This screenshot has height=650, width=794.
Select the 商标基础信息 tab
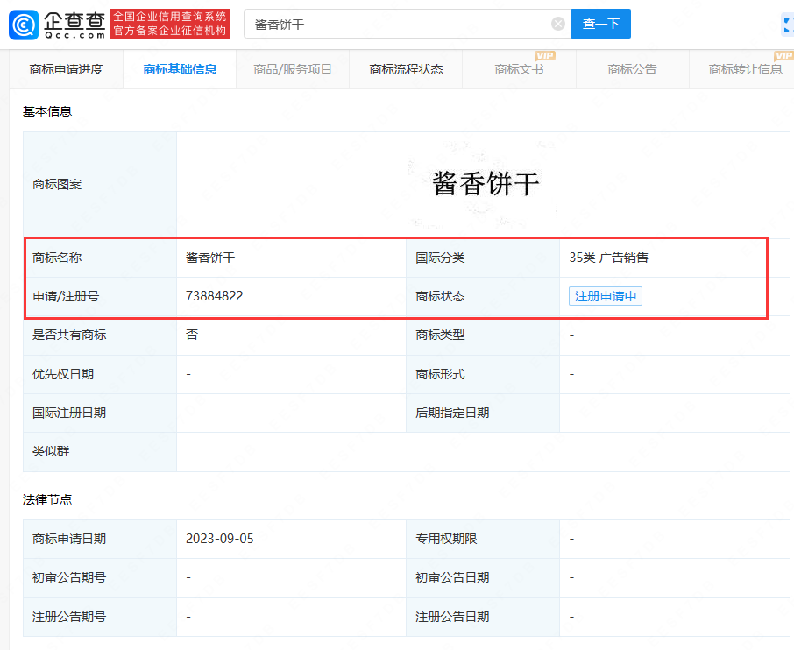click(180, 69)
